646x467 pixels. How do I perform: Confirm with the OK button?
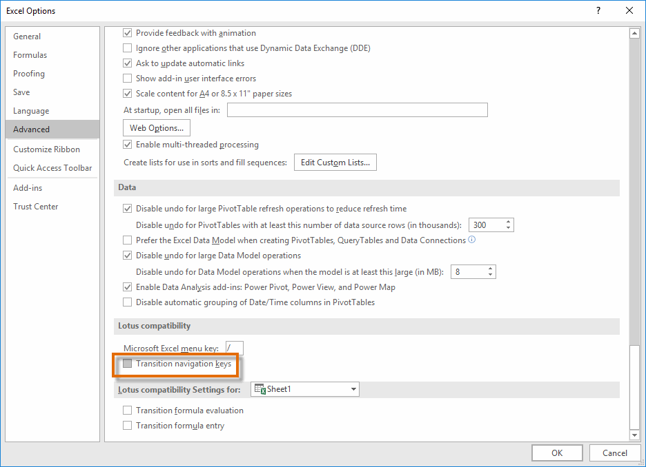tap(557, 453)
